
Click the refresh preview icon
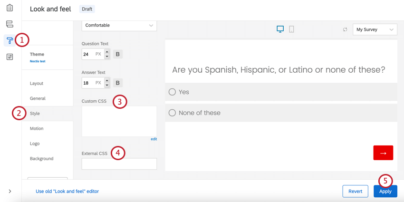tap(345, 29)
